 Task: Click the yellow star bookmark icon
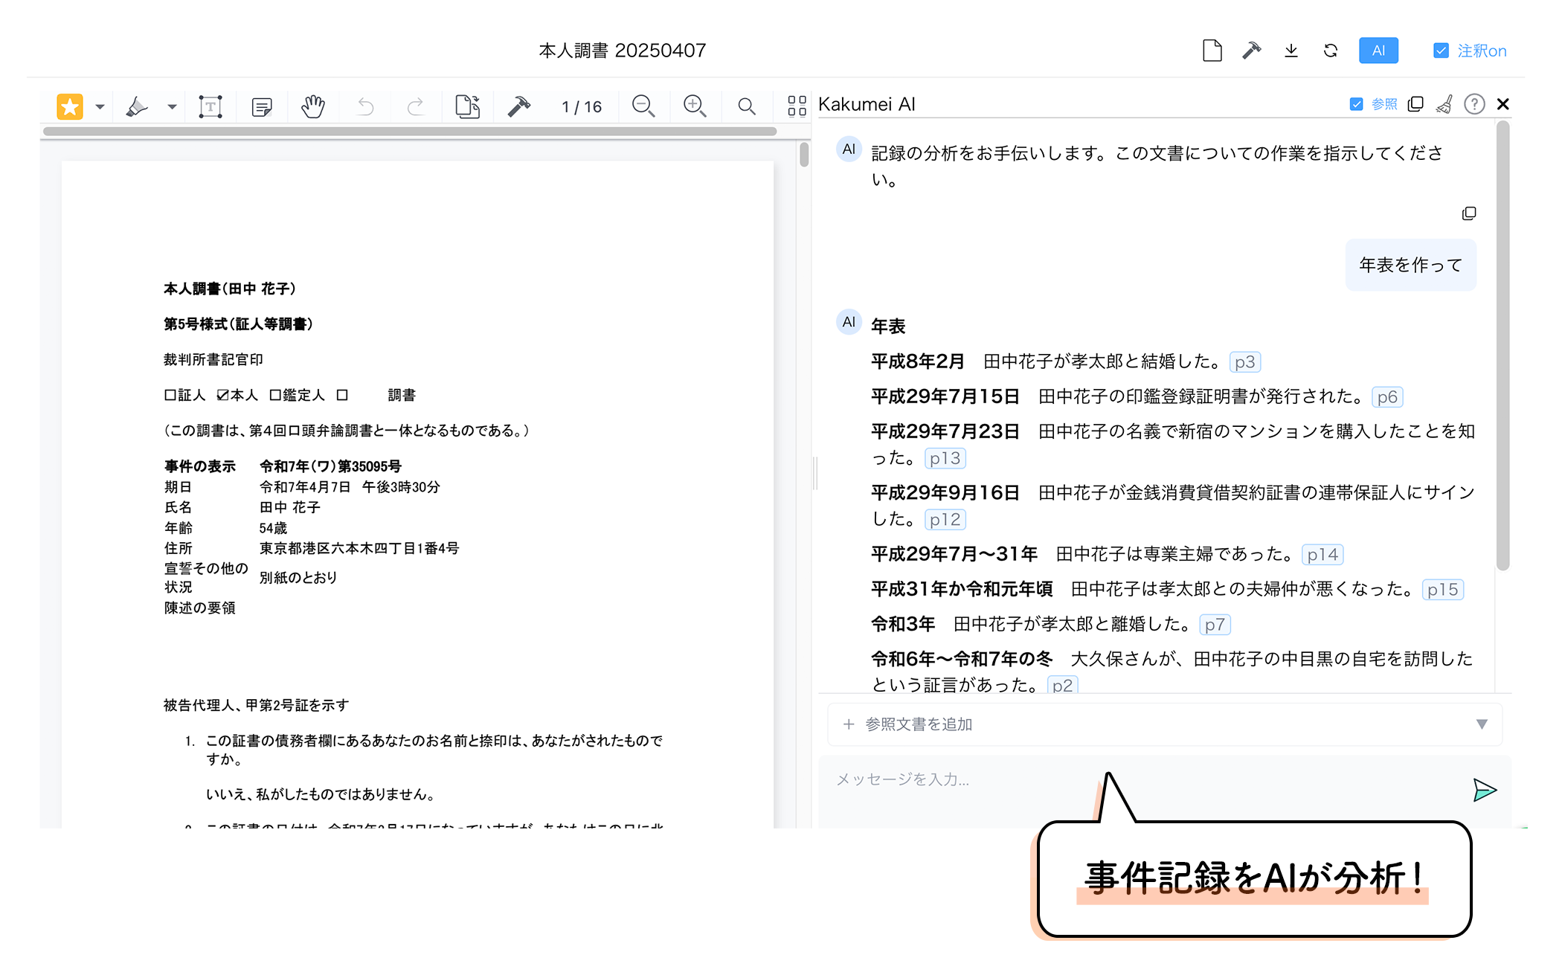[x=70, y=107]
